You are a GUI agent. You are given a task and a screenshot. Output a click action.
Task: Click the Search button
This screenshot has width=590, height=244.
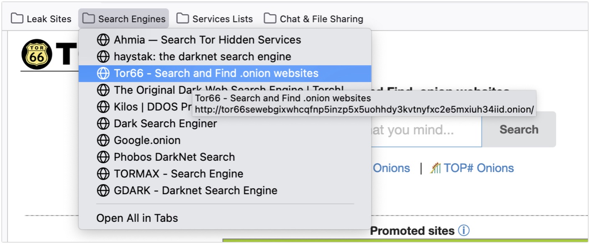pyautogui.click(x=519, y=129)
